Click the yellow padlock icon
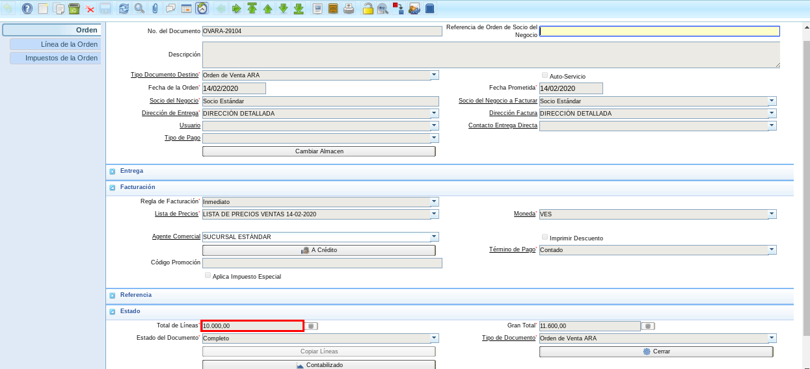The width and height of the screenshot is (810, 369). [368, 8]
